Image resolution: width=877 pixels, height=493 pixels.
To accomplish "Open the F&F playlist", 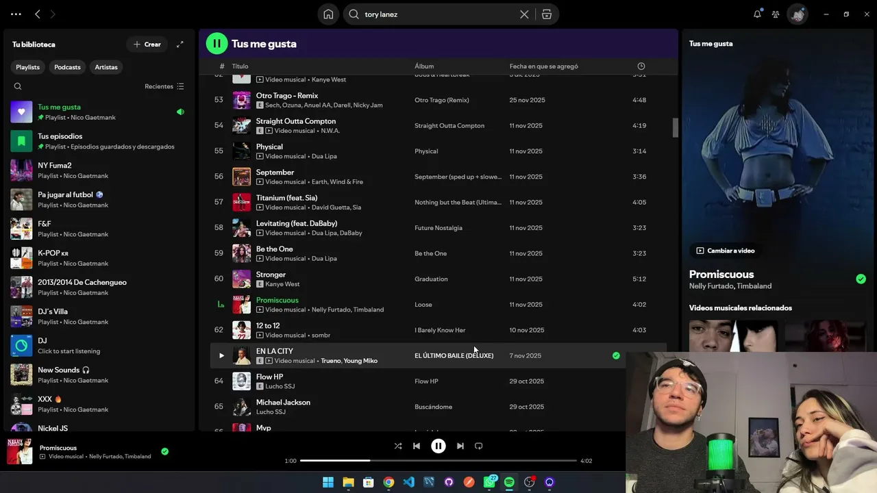I will (x=99, y=229).
